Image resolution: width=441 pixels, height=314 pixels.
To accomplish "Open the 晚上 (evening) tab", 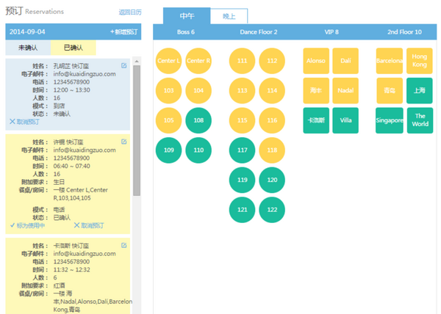I will (228, 16).
